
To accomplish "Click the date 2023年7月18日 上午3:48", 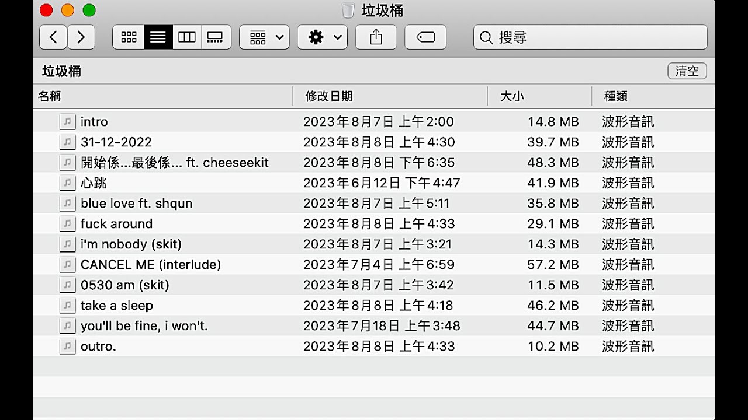I will click(x=382, y=326).
